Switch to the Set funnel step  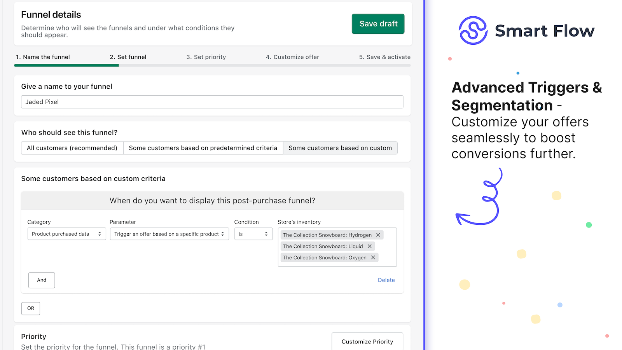pos(128,57)
